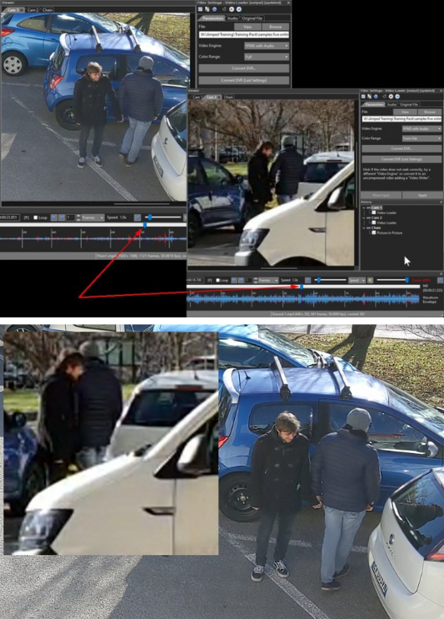Click the reset arrow icon above the Full color range settings

coord(224,9)
